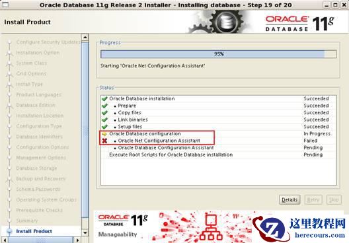Click the 95% progress bar
Image resolution: width=349 pixels, height=243 pixels.
pyautogui.click(x=219, y=54)
